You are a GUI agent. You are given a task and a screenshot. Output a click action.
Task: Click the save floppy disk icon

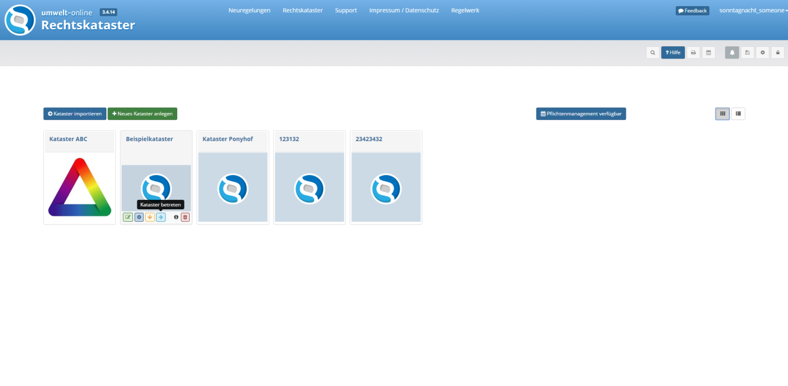click(747, 52)
